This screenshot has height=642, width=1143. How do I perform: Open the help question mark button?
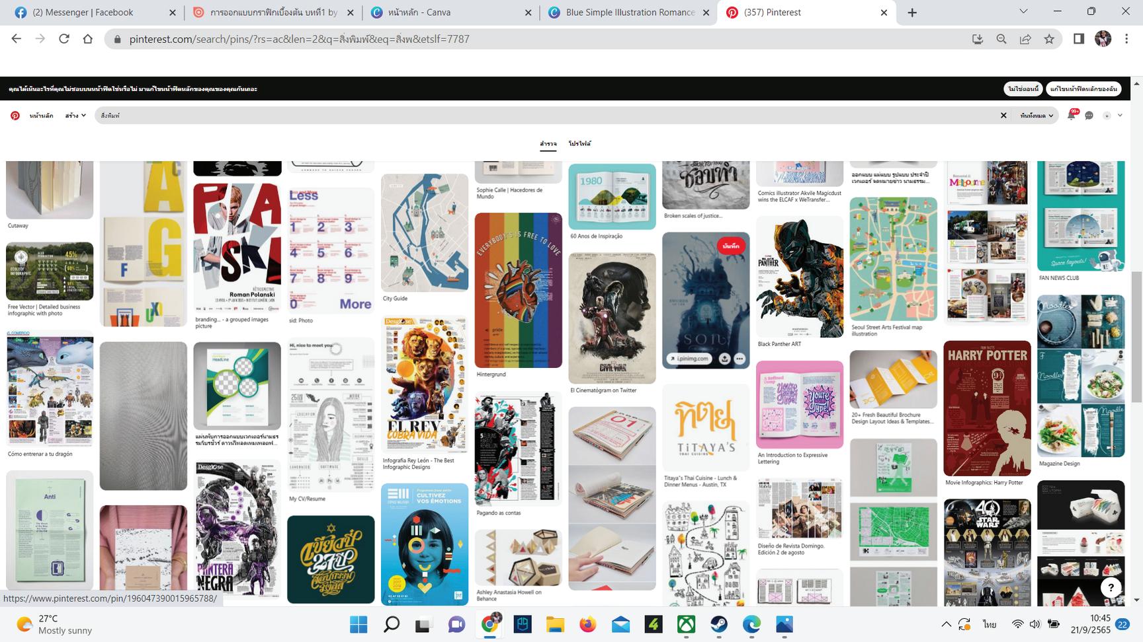1111,587
